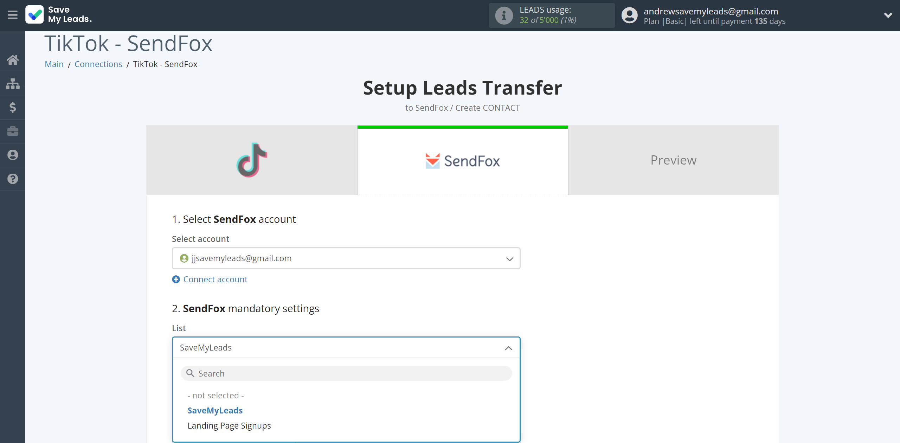
Task: Open the hamburger menu icon
Action: click(13, 15)
